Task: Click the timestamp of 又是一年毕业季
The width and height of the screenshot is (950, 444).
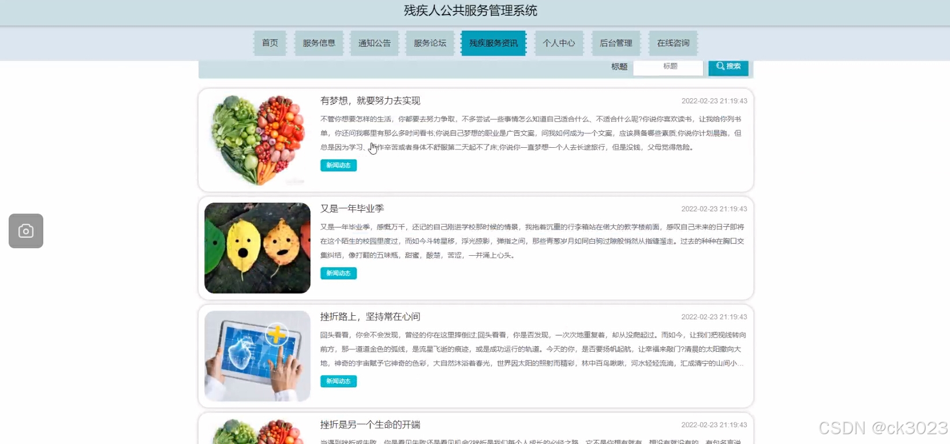Action: [x=714, y=208]
